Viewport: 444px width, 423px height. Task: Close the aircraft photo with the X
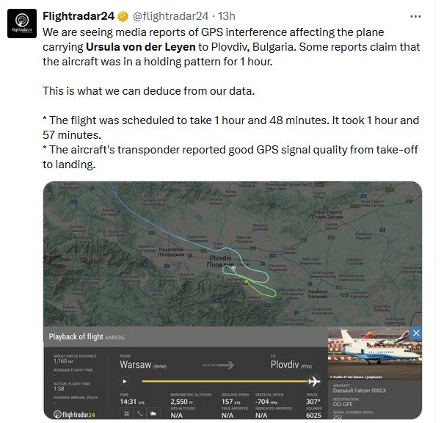pyautogui.click(x=416, y=334)
